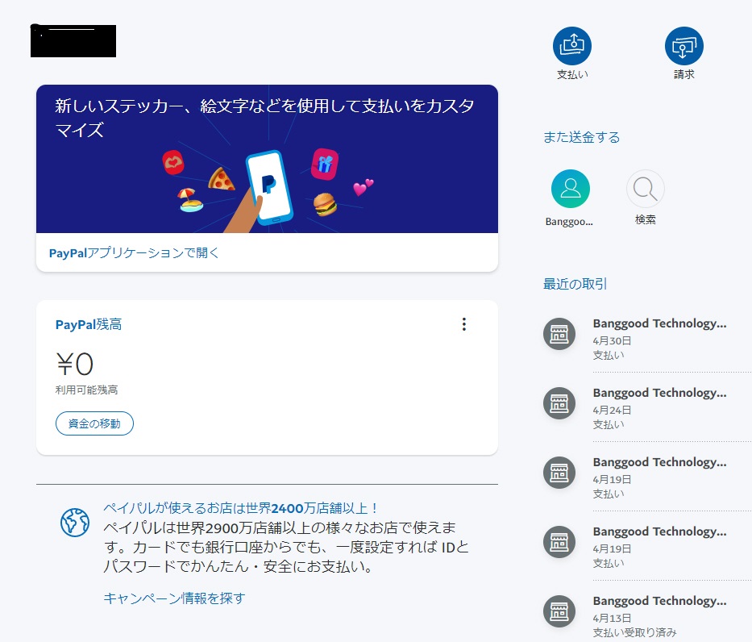
Task: Click the store icon for the 4月13日 transaction
Action: [x=559, y=611]
